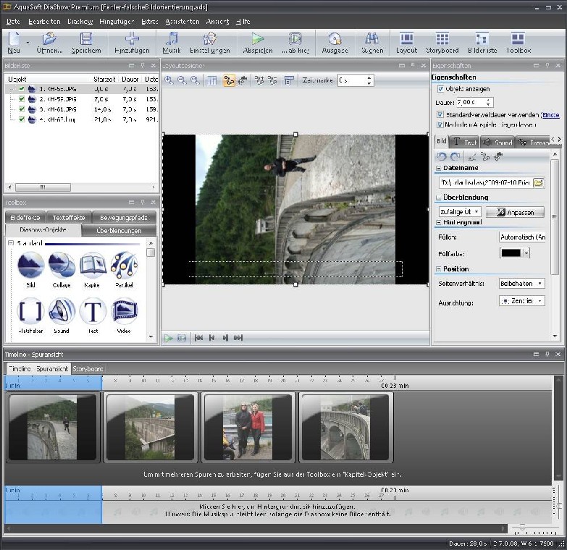Click the Anpassen button
567x550 pixels.
pyautogui.click(x=514, y=212)
